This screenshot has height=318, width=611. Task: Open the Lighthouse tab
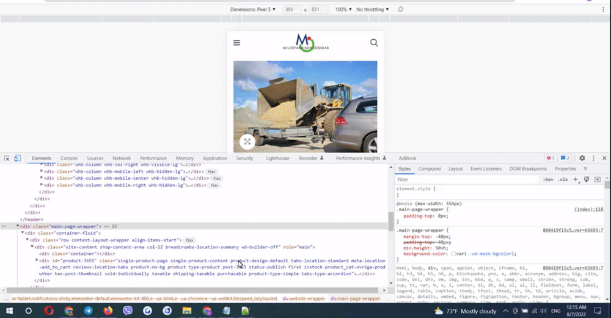tap(277, 158)
